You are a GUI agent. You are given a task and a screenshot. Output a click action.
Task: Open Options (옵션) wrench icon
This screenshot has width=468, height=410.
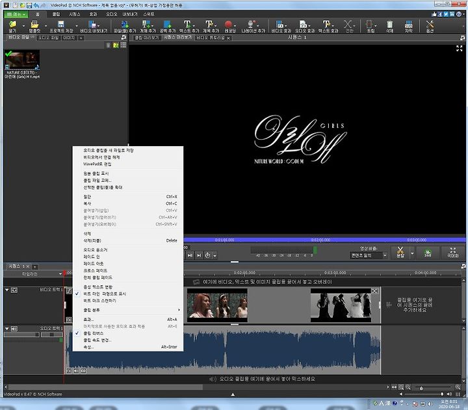tap(430, 24)
